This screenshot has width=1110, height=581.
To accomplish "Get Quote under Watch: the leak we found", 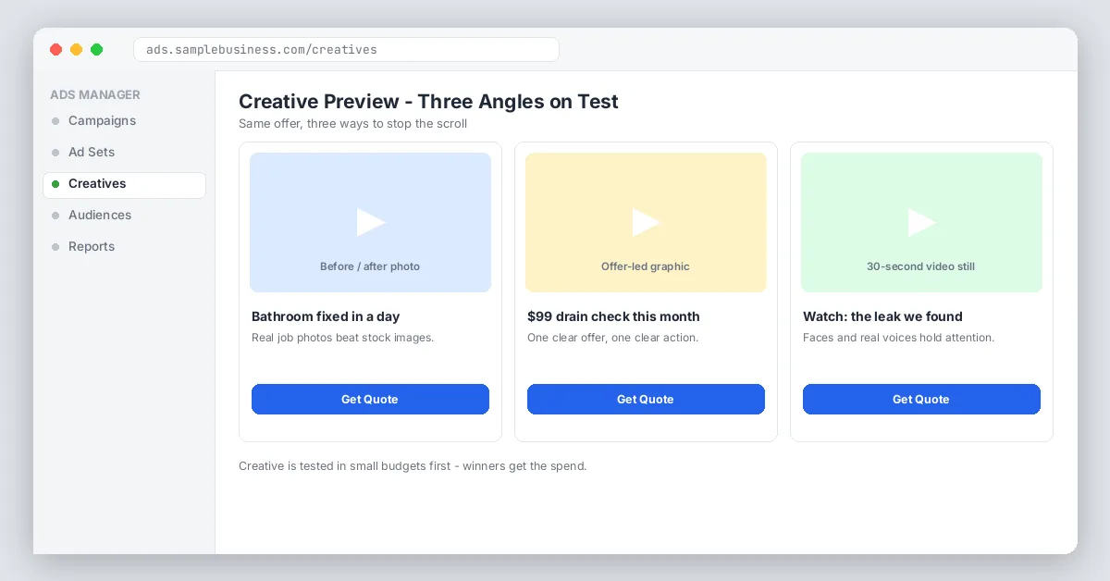I will click(x=921, y=400).
